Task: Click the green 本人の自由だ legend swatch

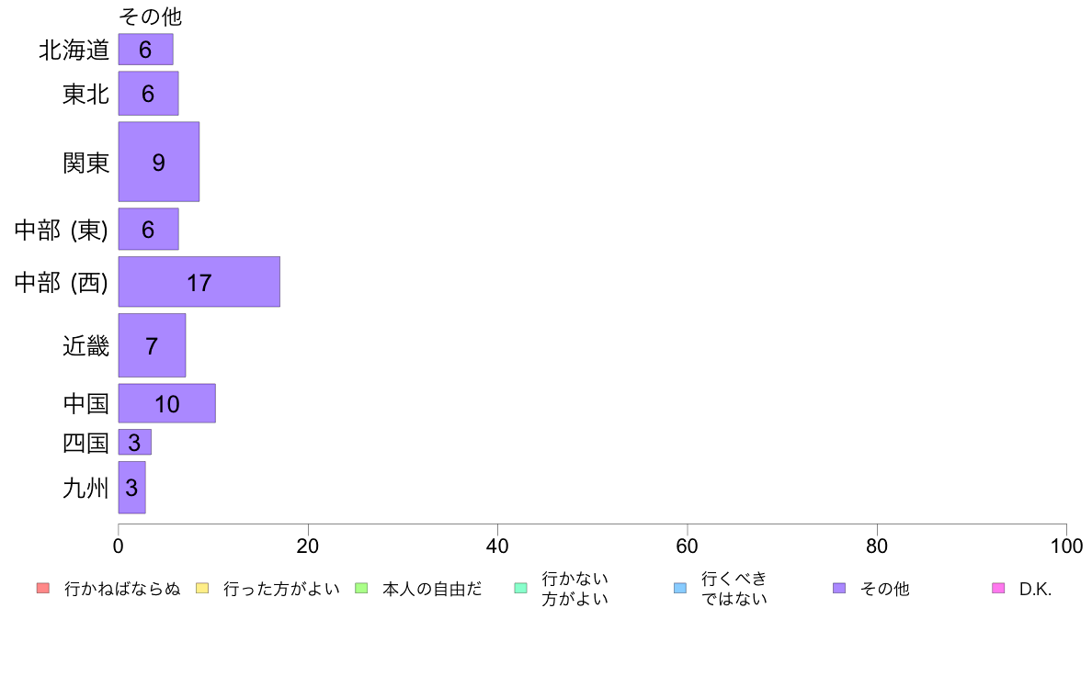Action: click(360, 588)
